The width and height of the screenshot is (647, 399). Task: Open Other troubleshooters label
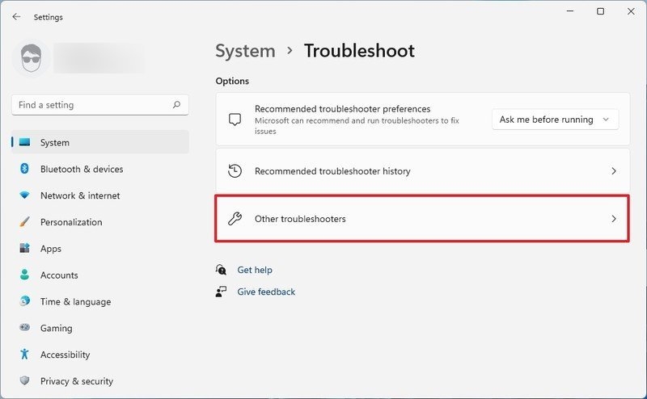[x=300, y=218]
